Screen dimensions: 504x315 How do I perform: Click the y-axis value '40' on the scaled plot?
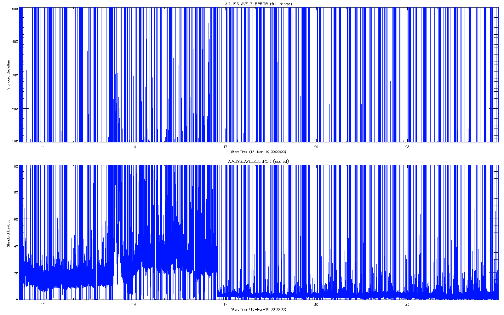coord(16,246)
